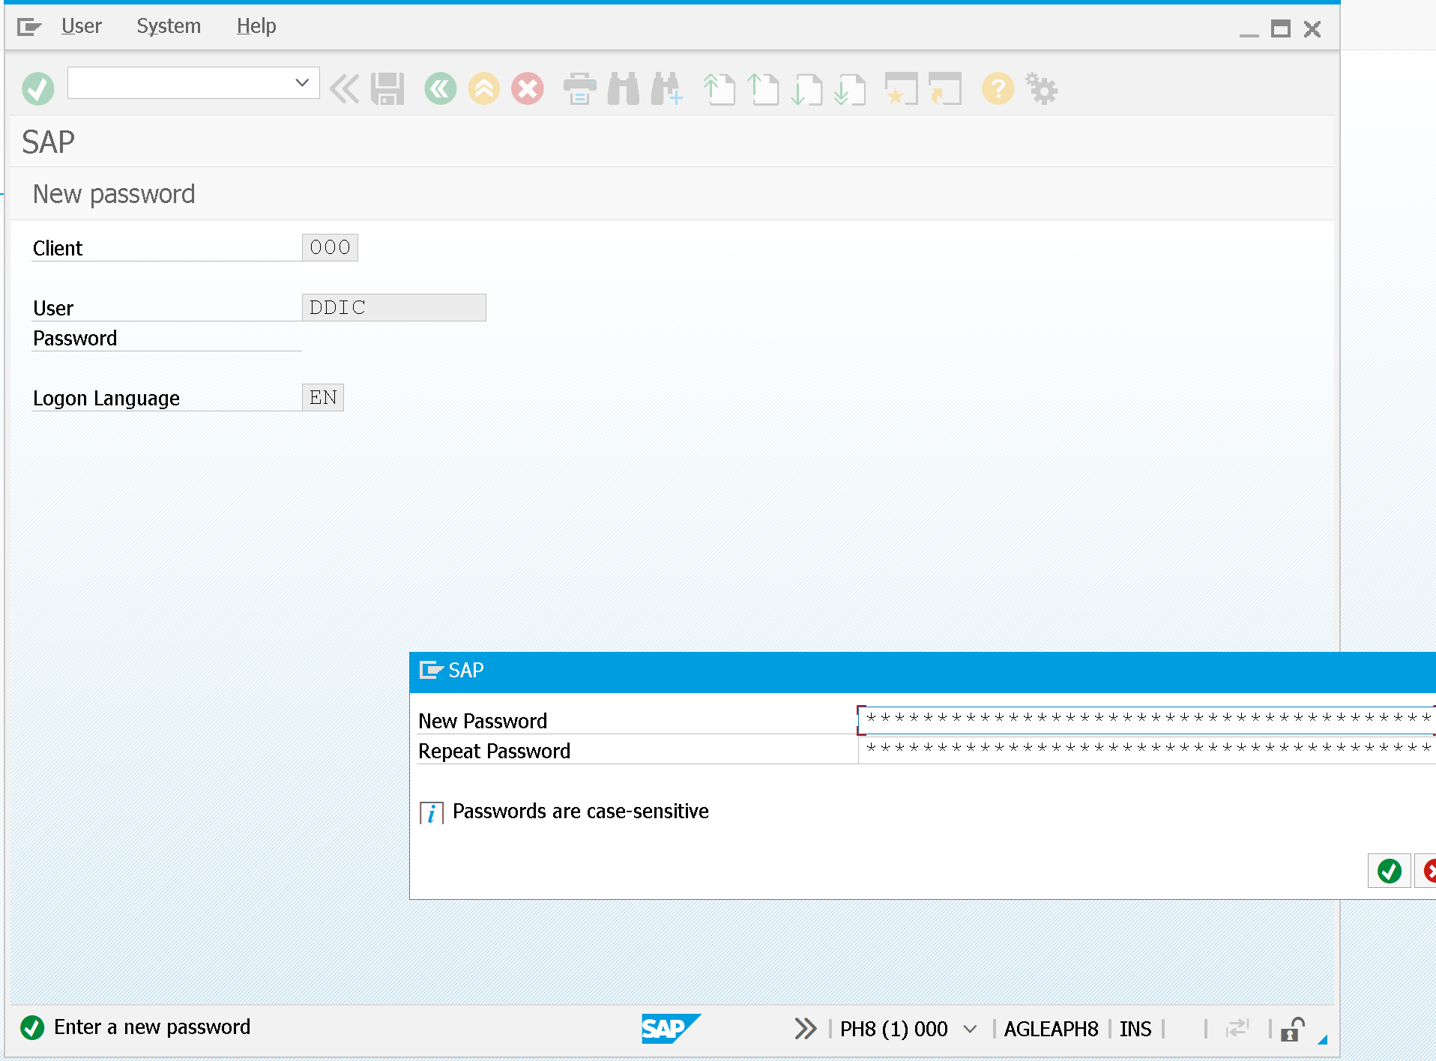This screenshot has width=1436, height=1061.
Task: Open the User menu
Action: pos(81,26)
